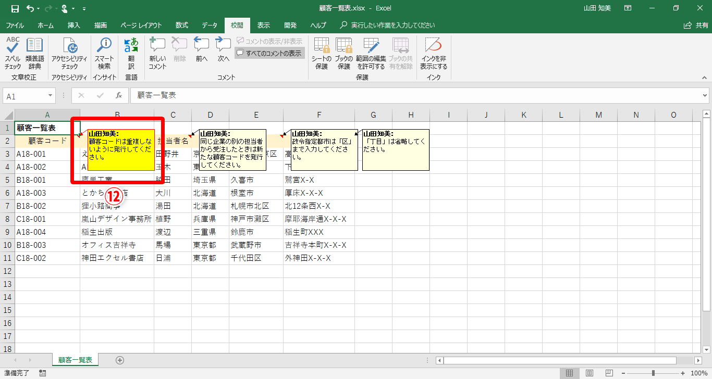Open the Name Box dropdown
Image resolution: width=712 pixels, height=379 pixels.
[x=51, y=96]
